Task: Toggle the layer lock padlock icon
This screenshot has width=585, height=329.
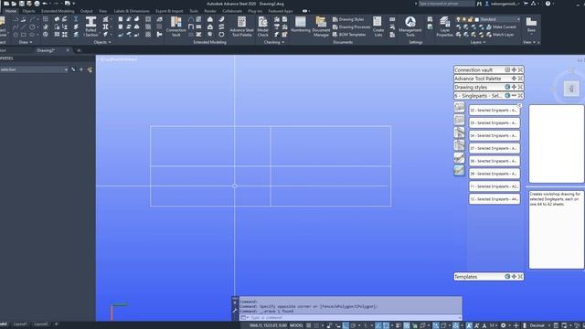Action: 470,19
